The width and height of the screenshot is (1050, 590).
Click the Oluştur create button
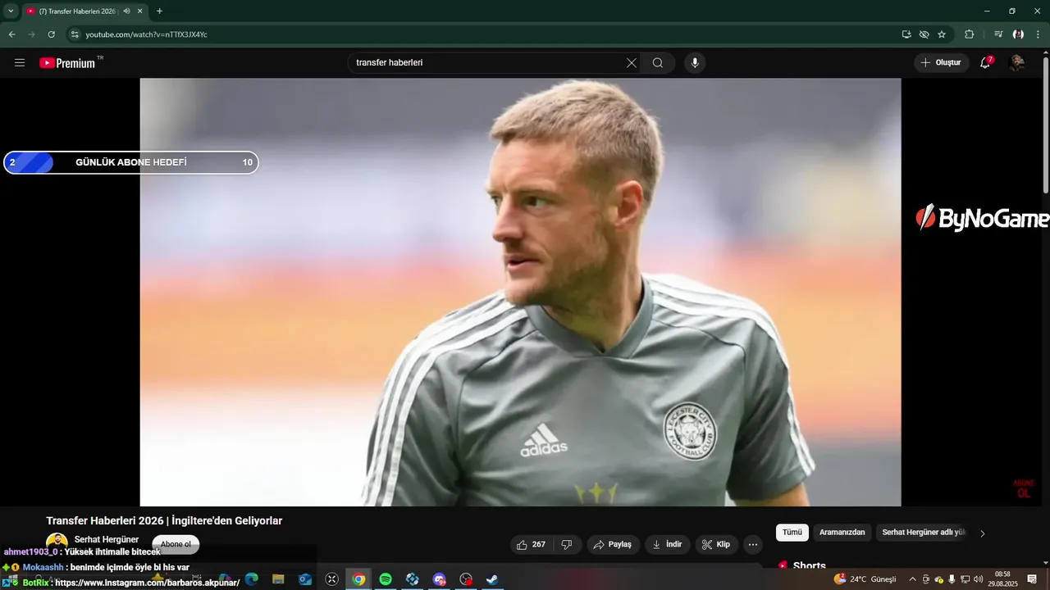pos(942,62)
